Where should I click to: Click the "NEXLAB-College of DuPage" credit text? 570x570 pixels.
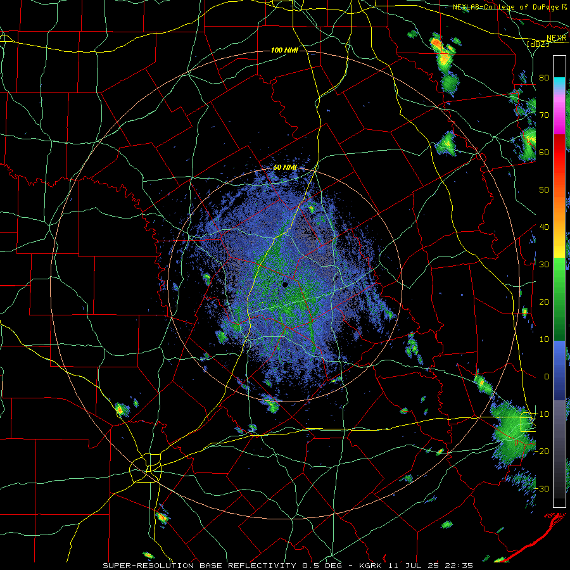tap(505, 7)
